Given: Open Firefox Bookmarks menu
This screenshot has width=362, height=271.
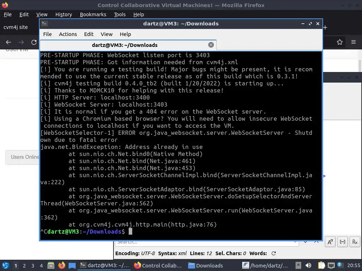Looking at the screenshot, I should tap(93, 14).
